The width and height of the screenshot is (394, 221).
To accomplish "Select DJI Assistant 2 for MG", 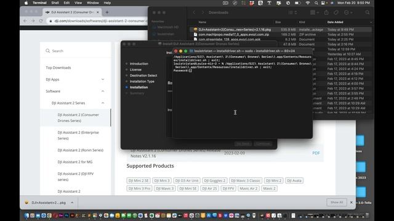I will (x=75, y=162).
